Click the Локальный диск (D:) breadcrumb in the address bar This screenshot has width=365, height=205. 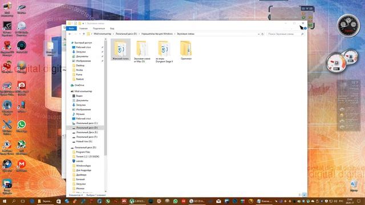click(x=126, y=34)
